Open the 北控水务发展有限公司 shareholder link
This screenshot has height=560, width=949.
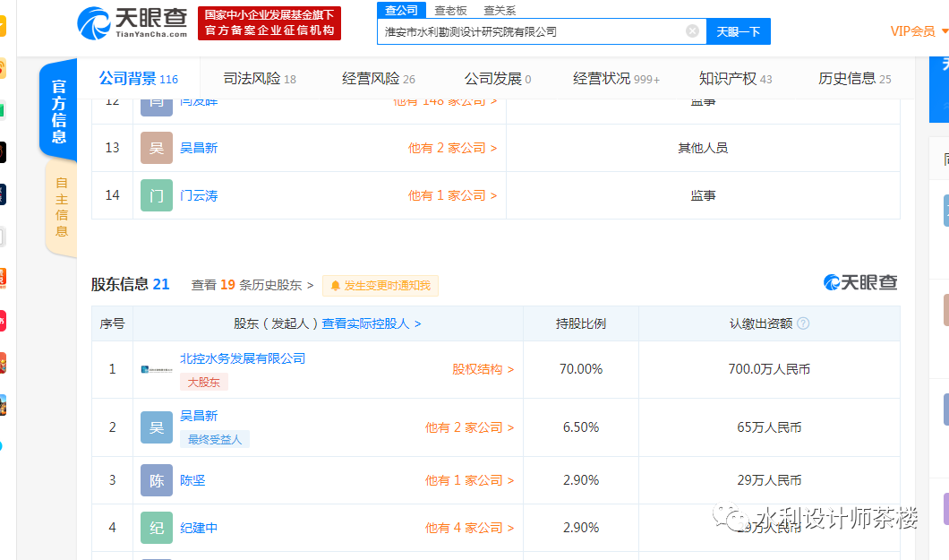(243, 358)
